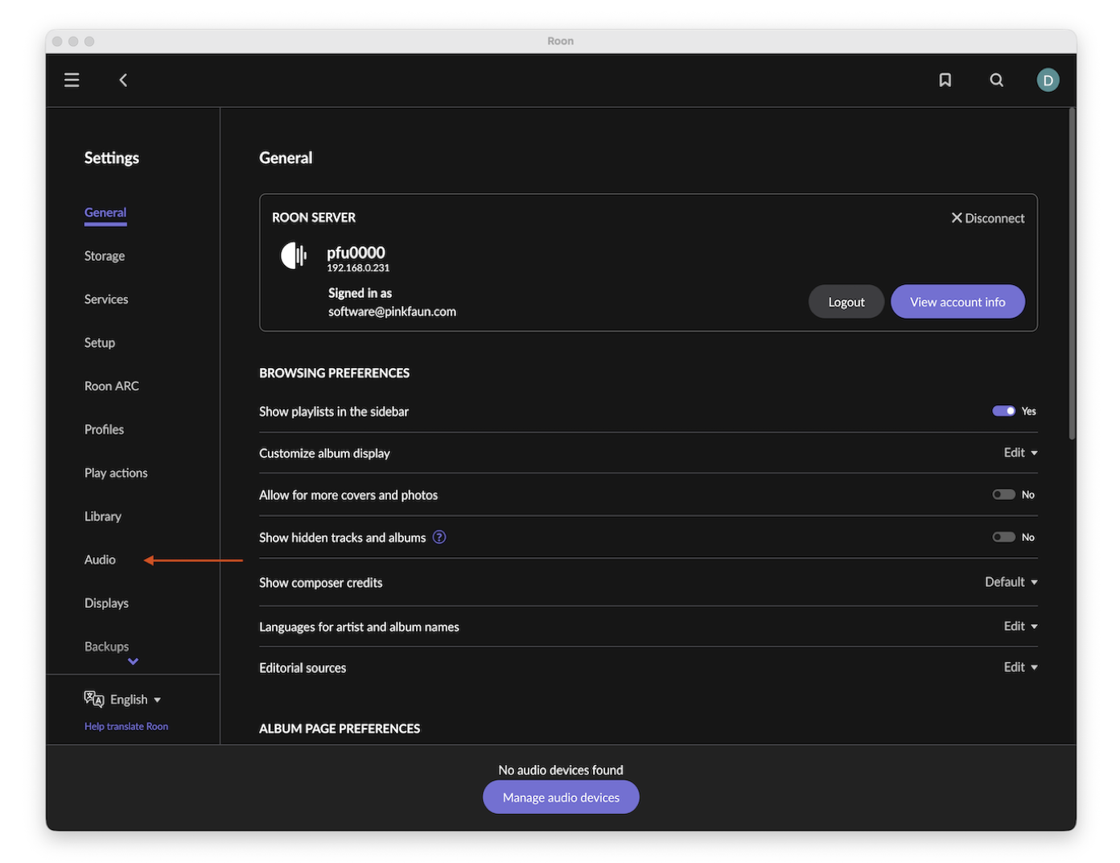Open the hamburger navigation menu
The image size is (1120, 863).
[x=72, y=80]
